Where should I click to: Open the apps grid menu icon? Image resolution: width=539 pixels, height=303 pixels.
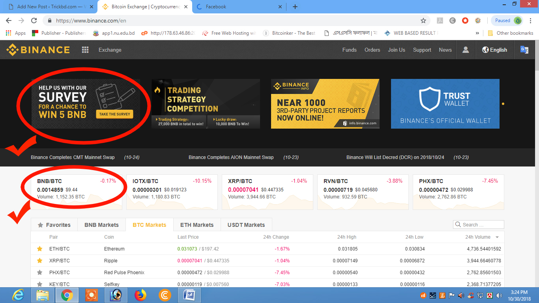(85, 50)
